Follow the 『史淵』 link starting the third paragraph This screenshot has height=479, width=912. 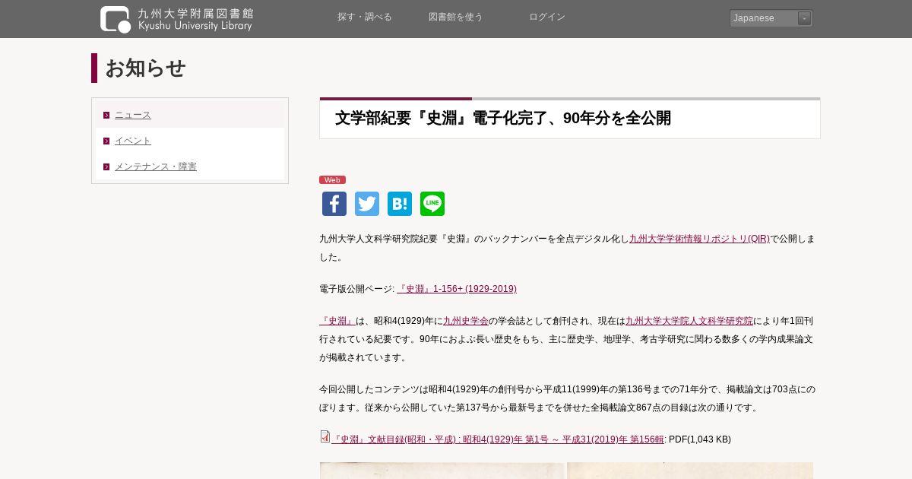click(337, 321)
